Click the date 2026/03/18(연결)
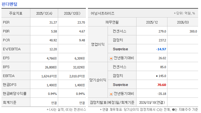The width and height of the screenshot is (201, 113). 152,103
